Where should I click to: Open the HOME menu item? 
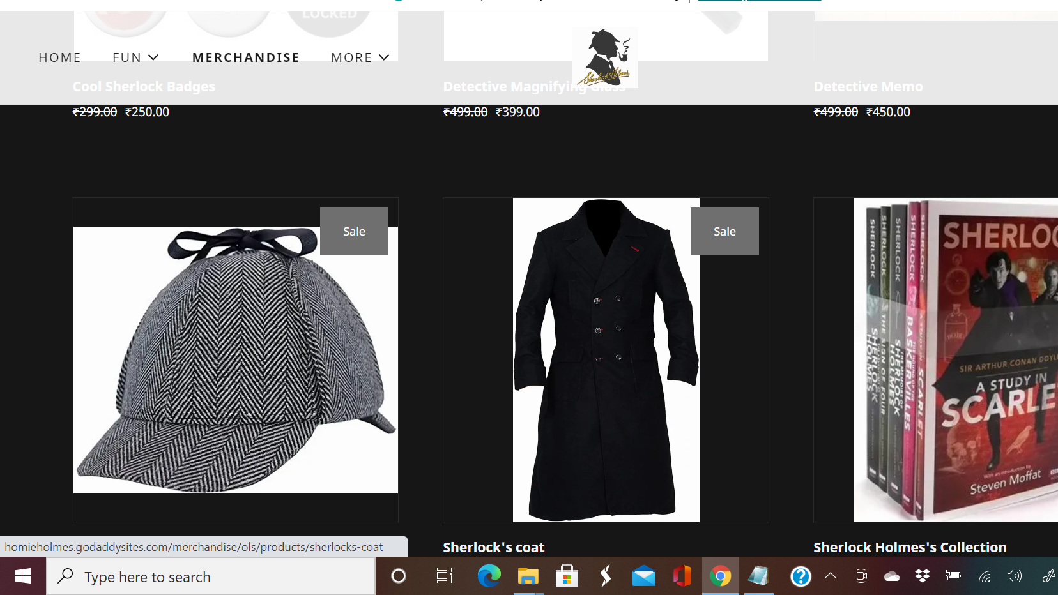pyautogui.click(x=59, y=57)
